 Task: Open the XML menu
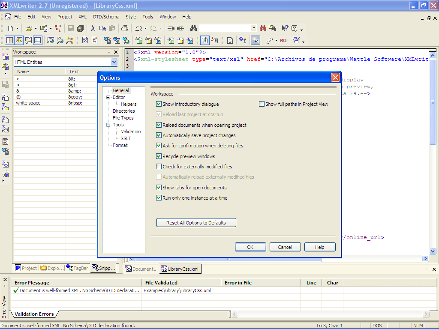point(83,17)
